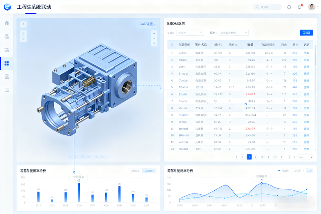Viewport: 321px width, 214px height.
Task: Expand the 规格 filter dropdown
Action: point(234,33)
